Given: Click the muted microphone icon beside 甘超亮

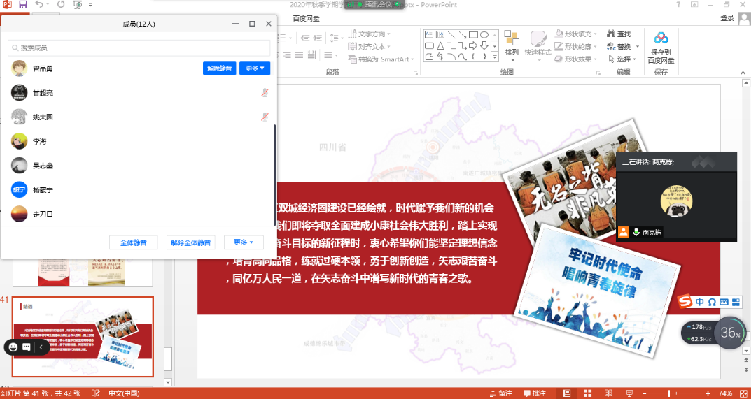Looking at the screenshot, I should pos(265,93).
